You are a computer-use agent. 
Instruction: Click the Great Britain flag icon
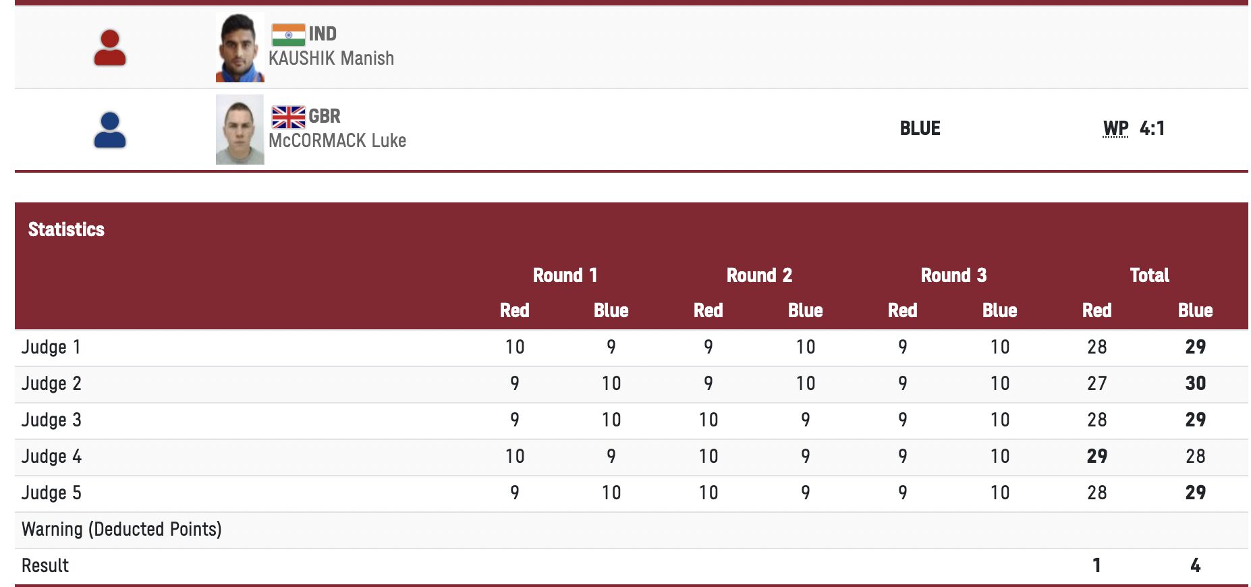(x=288, y=117)
